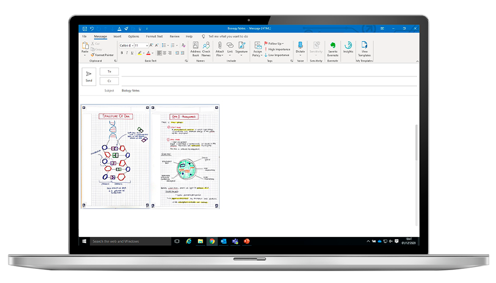Image resolution: width=496 pixels, height=283 pixels.
Task: Toggle Low Importance tag
Action: (277, 55)
